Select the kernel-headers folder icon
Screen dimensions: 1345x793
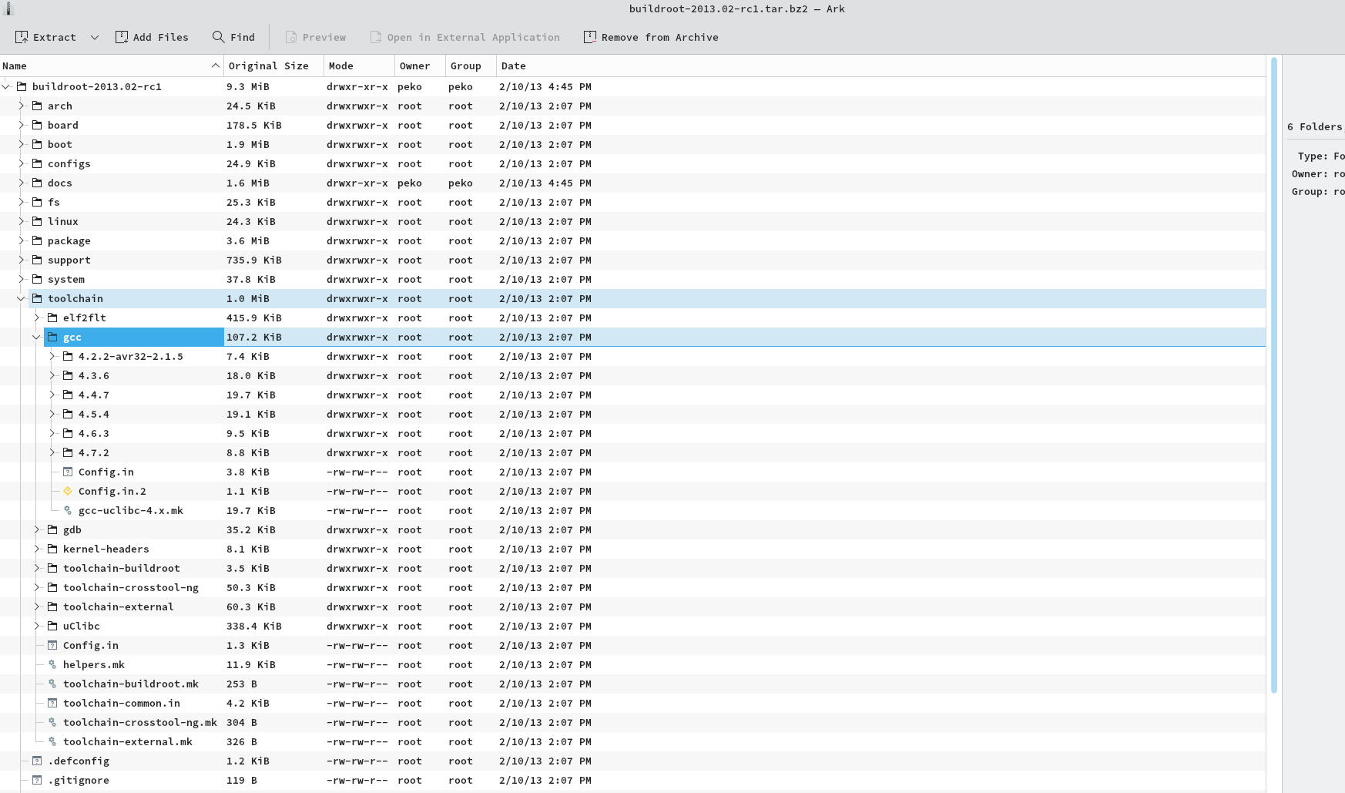(x=52, y=549)
